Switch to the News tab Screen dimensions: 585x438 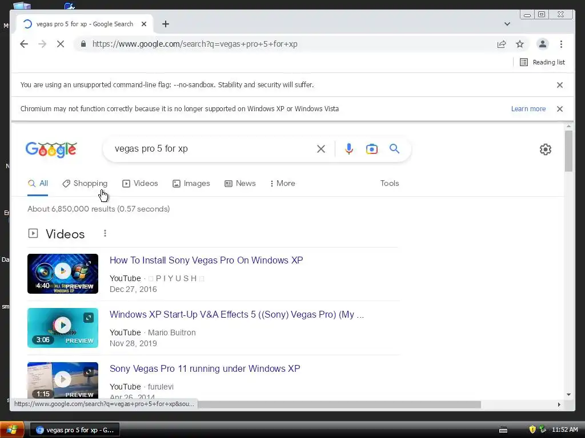click(240, 183)
